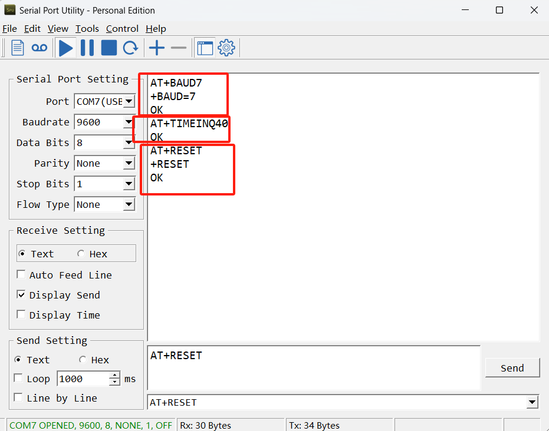The width and height of the screenshot is (549, 431).
Task: Open the Control menu
Action: pyautogui.click(x=122, y=29)
